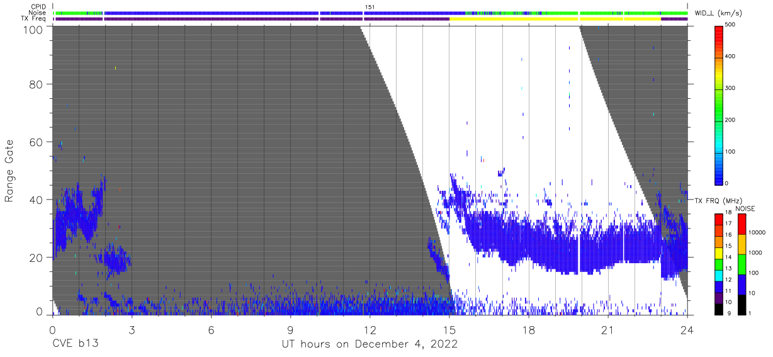Screen dimensions: 773x357
Task: Click the 3 tick on UT hours axis
Action: (132, 330)
